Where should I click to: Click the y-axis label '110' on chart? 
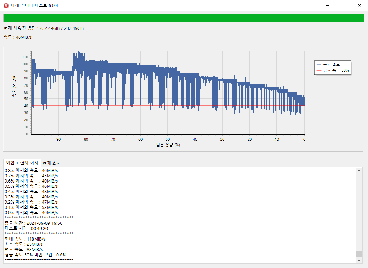[25, 57]
